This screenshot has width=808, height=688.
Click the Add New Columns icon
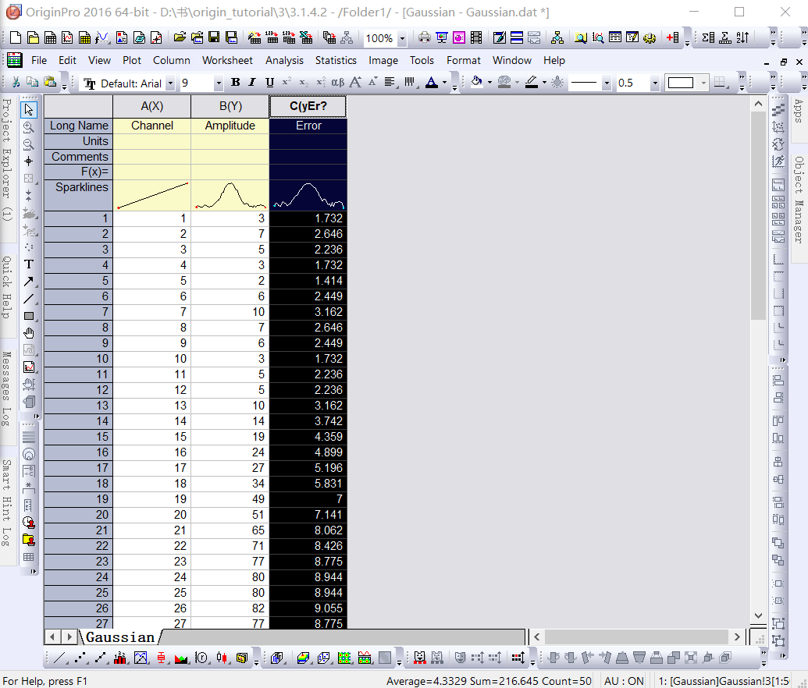673,37
